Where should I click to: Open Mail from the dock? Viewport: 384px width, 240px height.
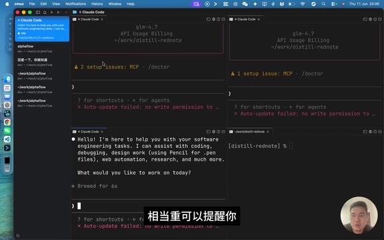click(x=7, y=97)
